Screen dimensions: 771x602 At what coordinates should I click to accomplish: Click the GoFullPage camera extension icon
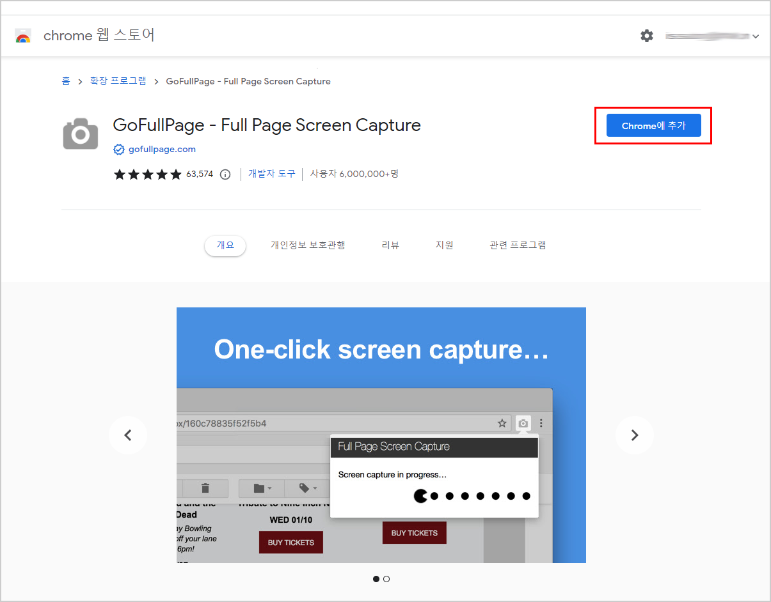tap(81, 134)
